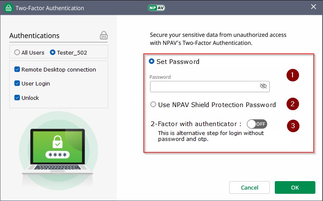Click the 2FA padlock icon beside Authentications

pos(104,35)
